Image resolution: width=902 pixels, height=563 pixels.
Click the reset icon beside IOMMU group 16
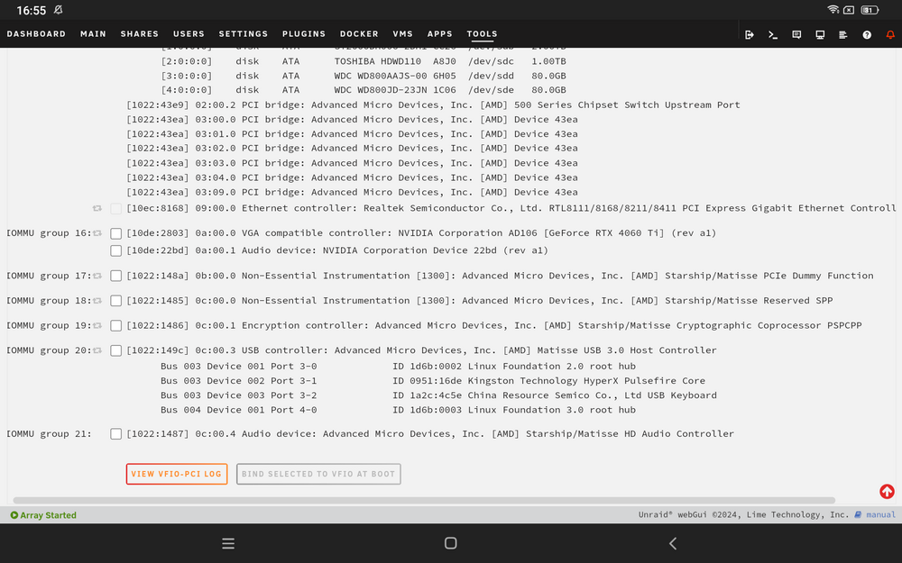(97, 233)
